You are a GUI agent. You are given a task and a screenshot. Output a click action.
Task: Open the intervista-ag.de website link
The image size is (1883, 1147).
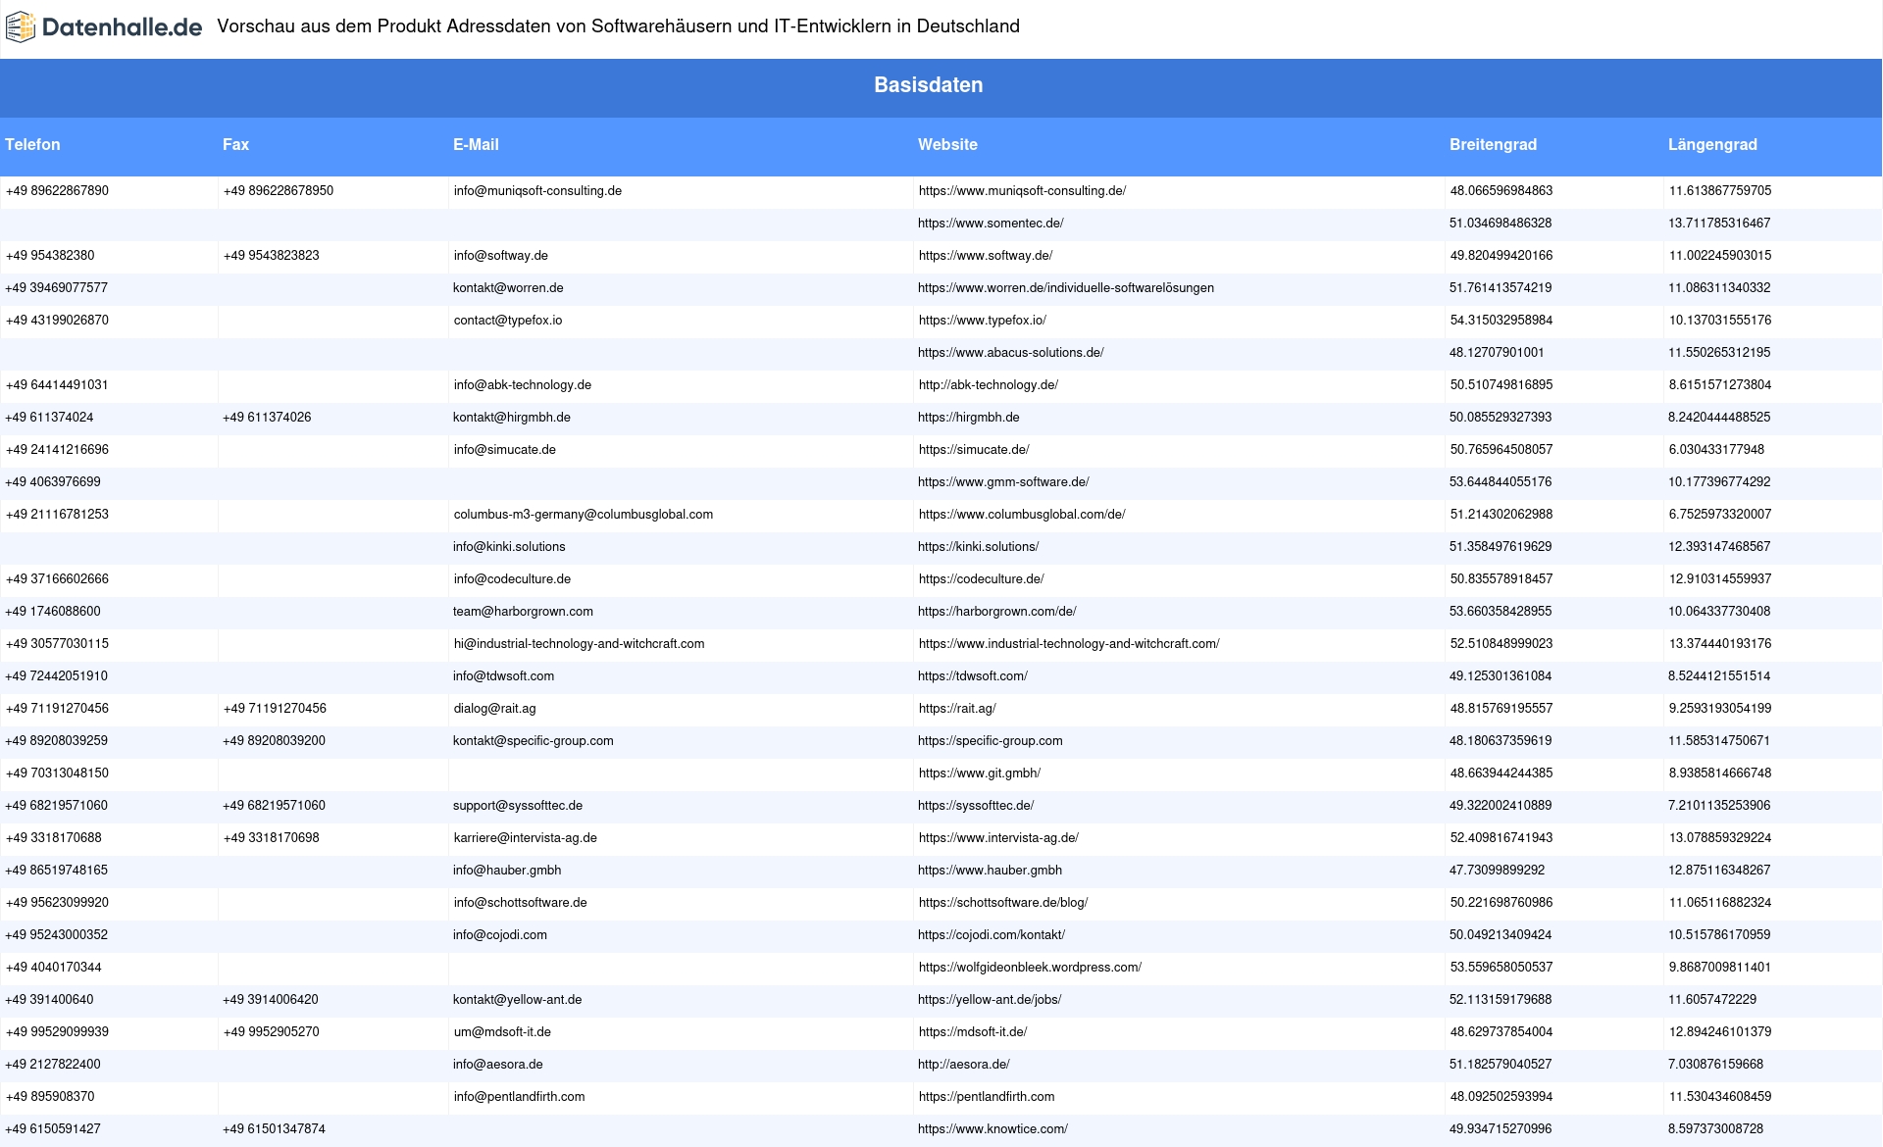click(998, 838)
